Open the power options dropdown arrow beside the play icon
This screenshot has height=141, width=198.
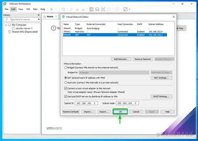pyautogui.click(x=56, y=9)
